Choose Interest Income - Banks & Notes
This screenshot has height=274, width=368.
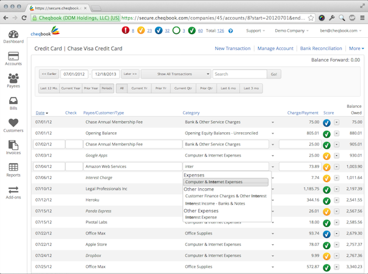click(215, 203)
